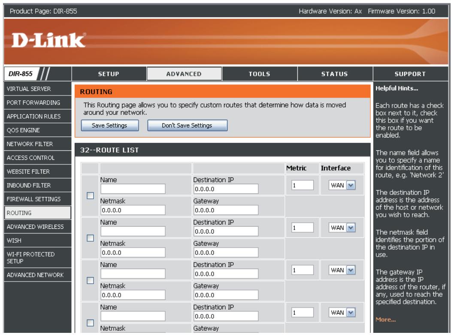Viewport: 451px width, 335px height.
Task: Open the fourth route's WAN interface dropdown
Action: [x=342, y=313]
